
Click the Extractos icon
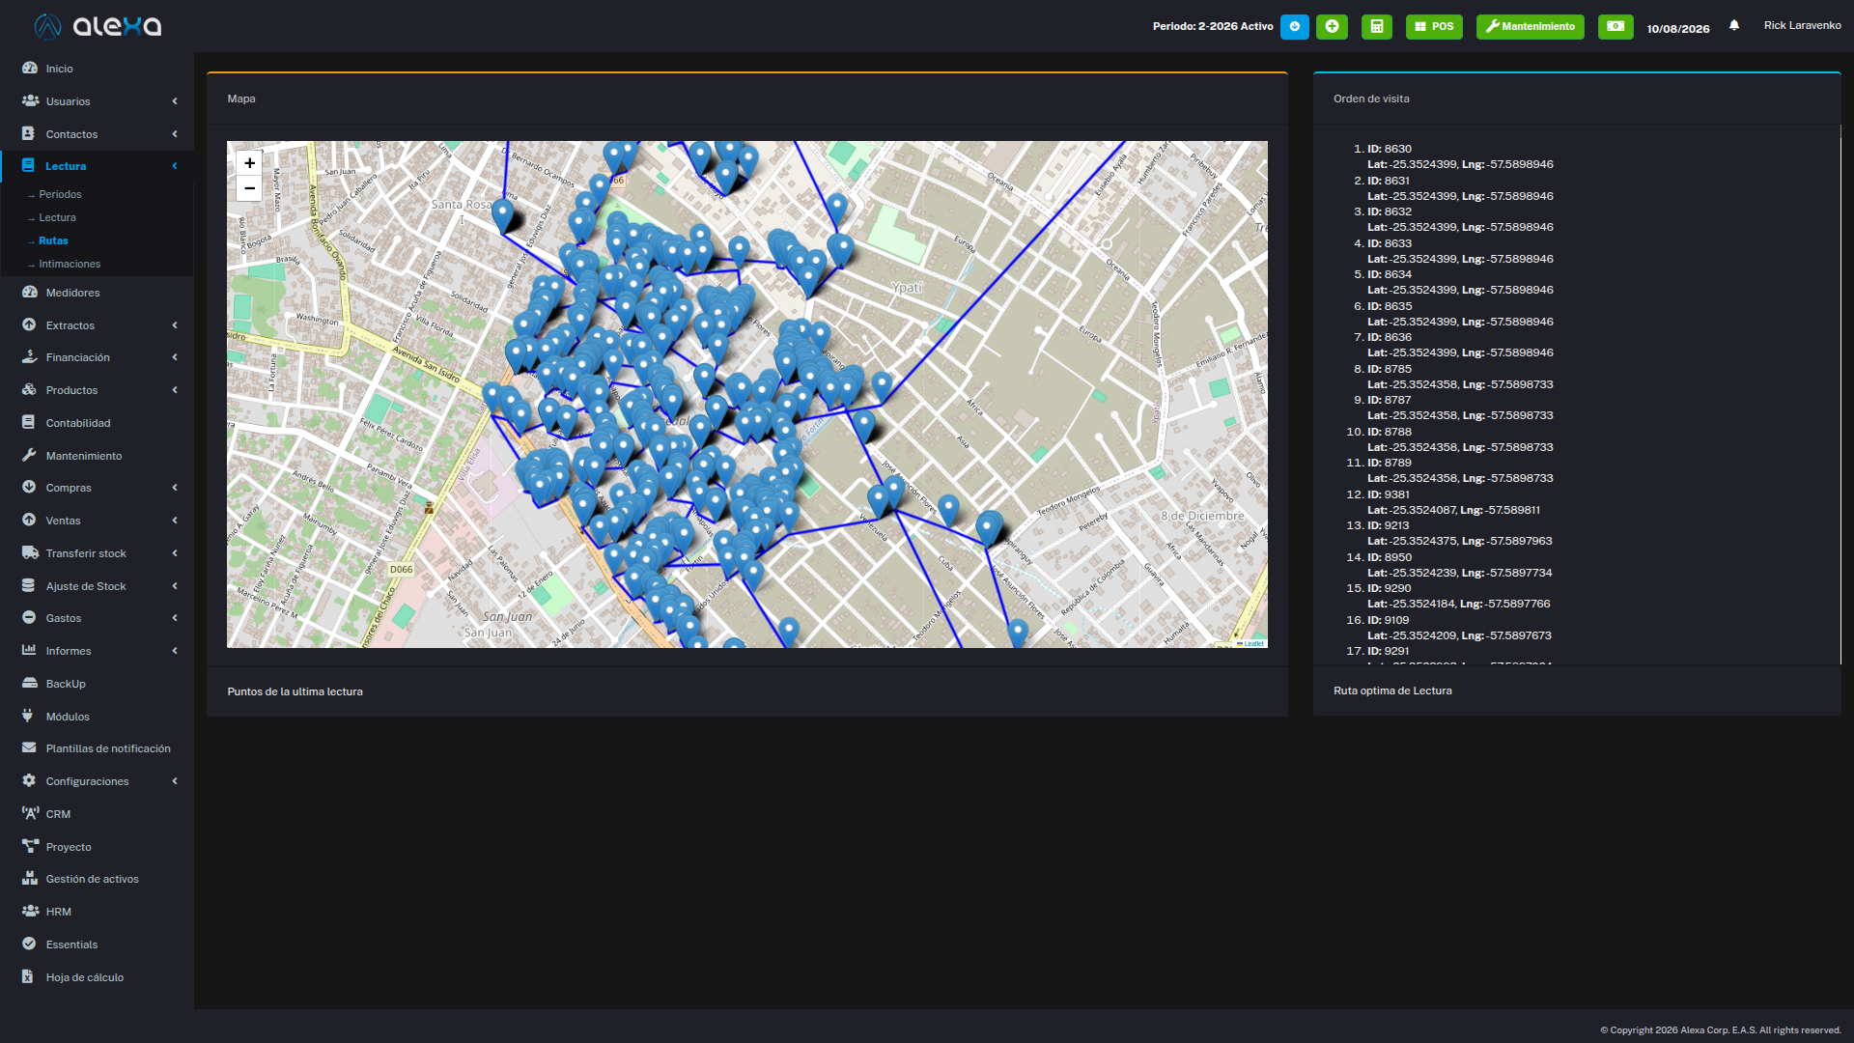29,325
